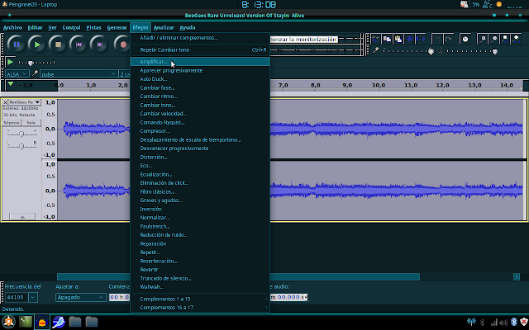The image size is (529, 330).
Task: Close the BeeGees track with X
Action: 5,102
